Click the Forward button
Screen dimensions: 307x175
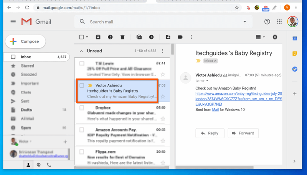coord(243,133)
